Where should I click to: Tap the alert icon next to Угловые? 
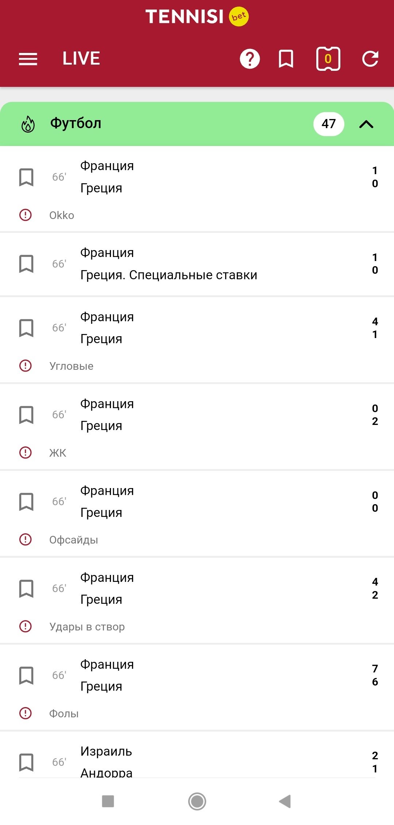click(x=26, y=366)
